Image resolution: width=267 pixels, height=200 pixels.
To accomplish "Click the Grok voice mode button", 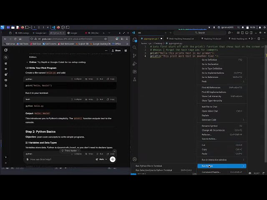I will click(113, 159).
